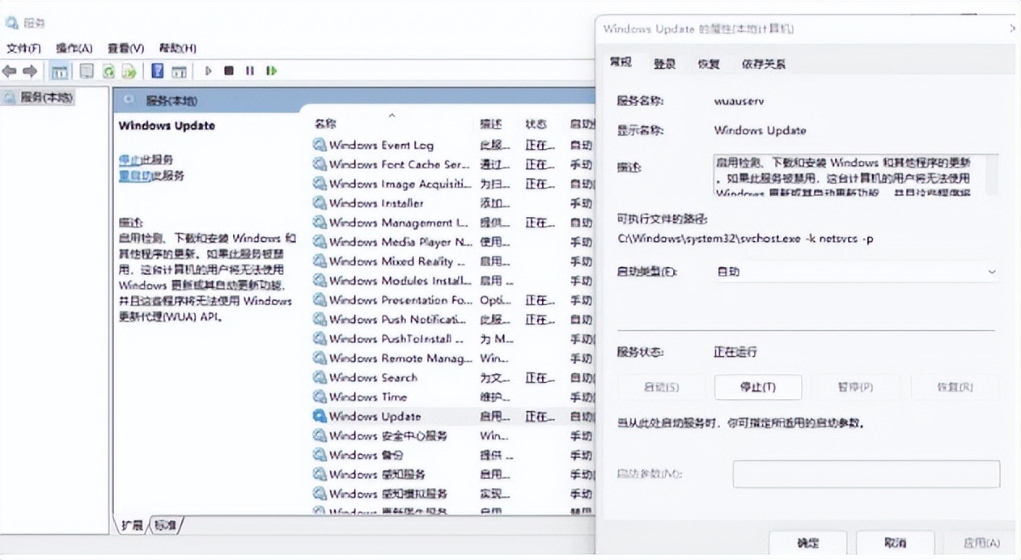The image size is (1021, 560).
Task: Sort services by the 状态 column header
Action: (536, 124)
